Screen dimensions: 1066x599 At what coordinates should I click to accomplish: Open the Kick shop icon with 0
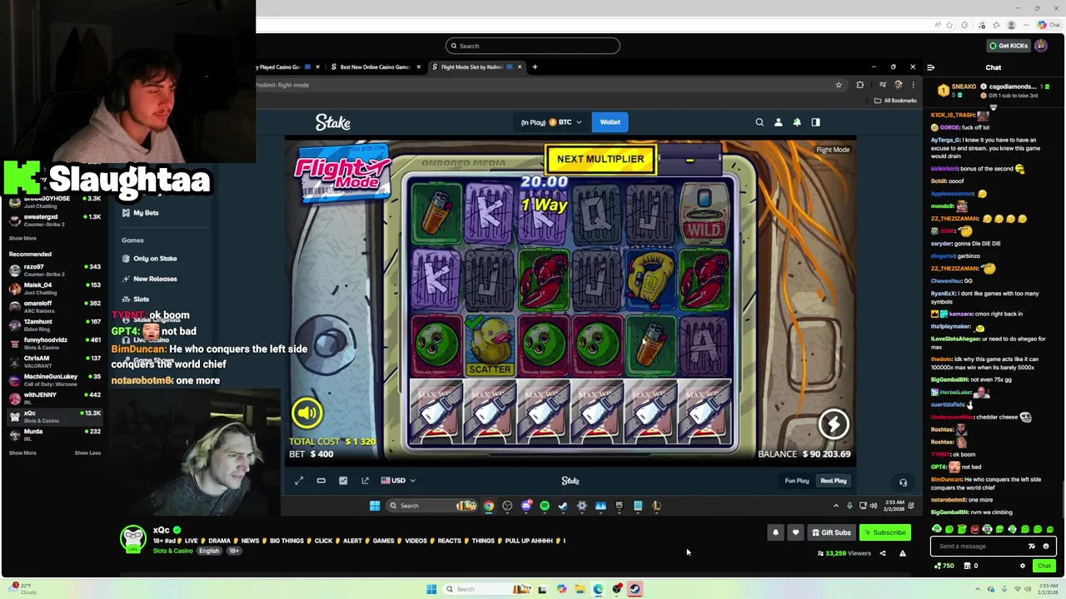[971, 566]
